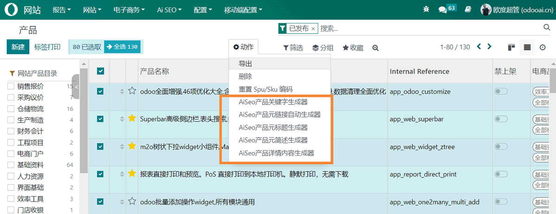This screenshot has width=556, height=214.
Task: Switch to activity clock view
Action: (x=543, y=47)
